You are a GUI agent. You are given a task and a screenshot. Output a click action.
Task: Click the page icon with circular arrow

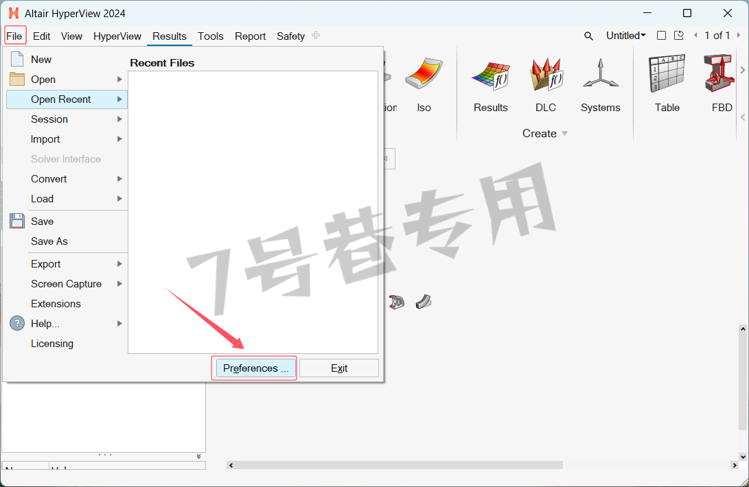tap(679, 36)
